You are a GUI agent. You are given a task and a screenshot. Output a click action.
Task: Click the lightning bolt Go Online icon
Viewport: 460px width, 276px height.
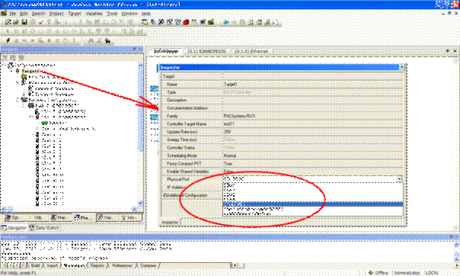pyautogui.click(x=8, y=40)
